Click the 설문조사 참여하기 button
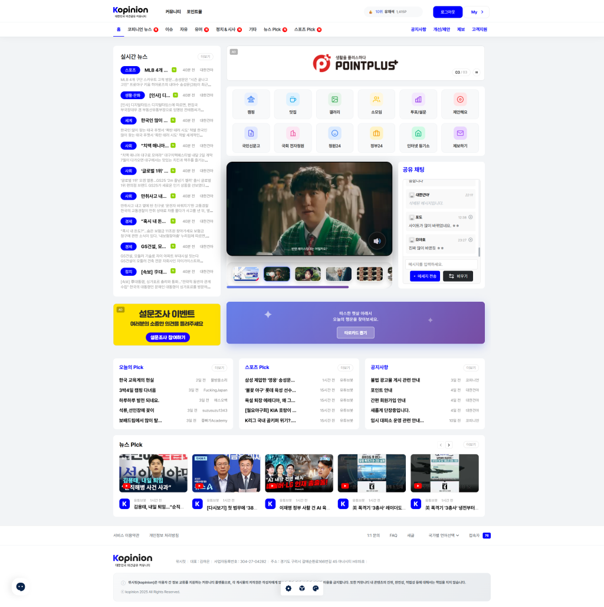Viewport: 604px width, 607px height. (168, 337)
